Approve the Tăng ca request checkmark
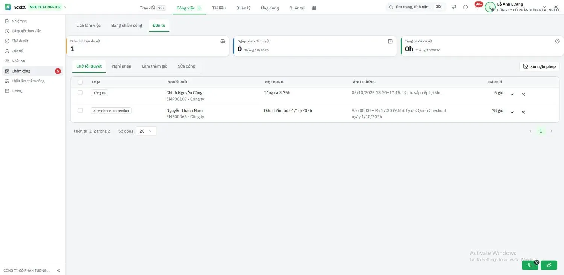The height and width of the screenshot is (275, 564). tap(512, 94)
